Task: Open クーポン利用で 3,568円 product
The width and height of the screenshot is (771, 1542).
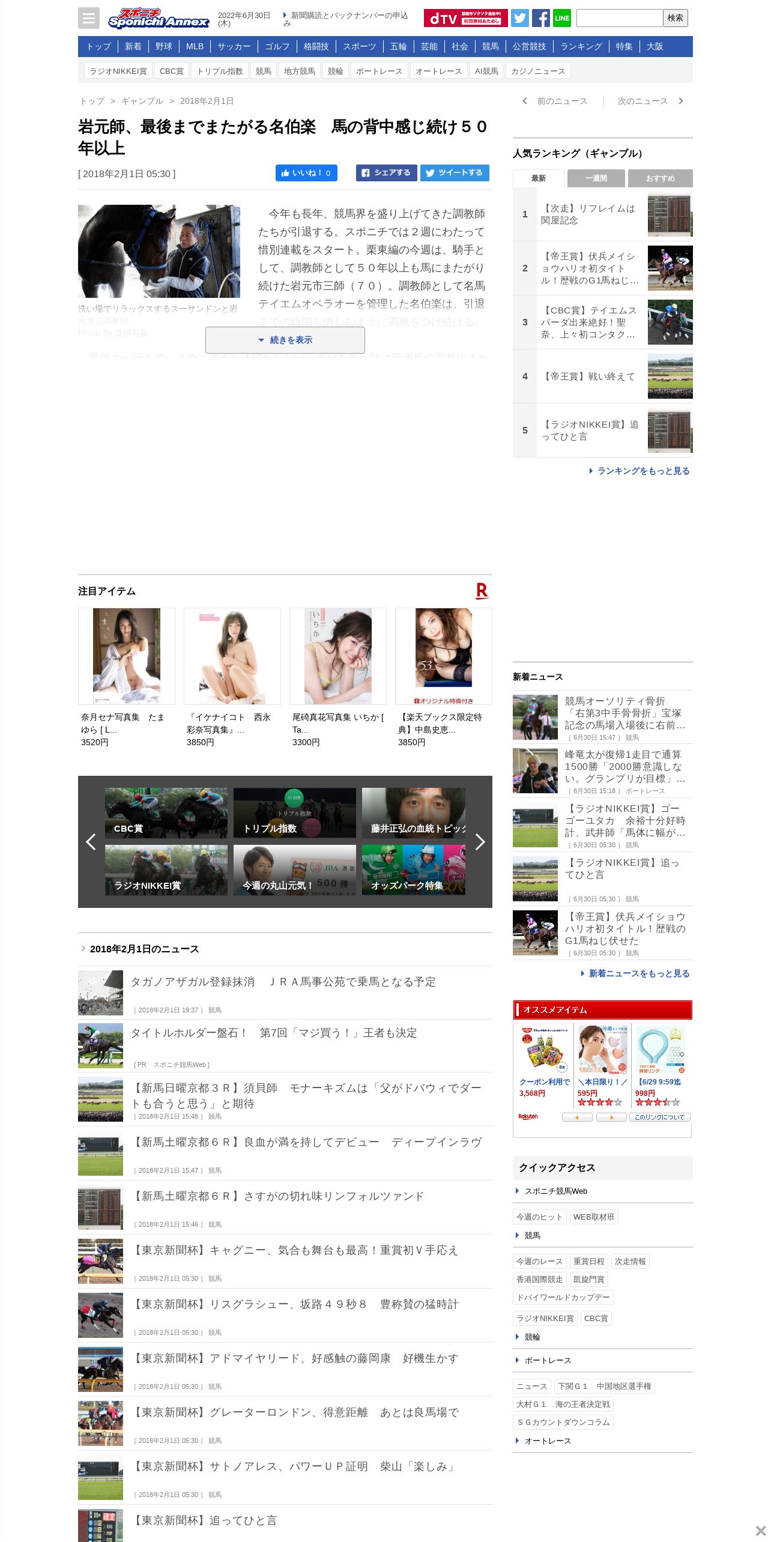Action: coord(544,1062)
